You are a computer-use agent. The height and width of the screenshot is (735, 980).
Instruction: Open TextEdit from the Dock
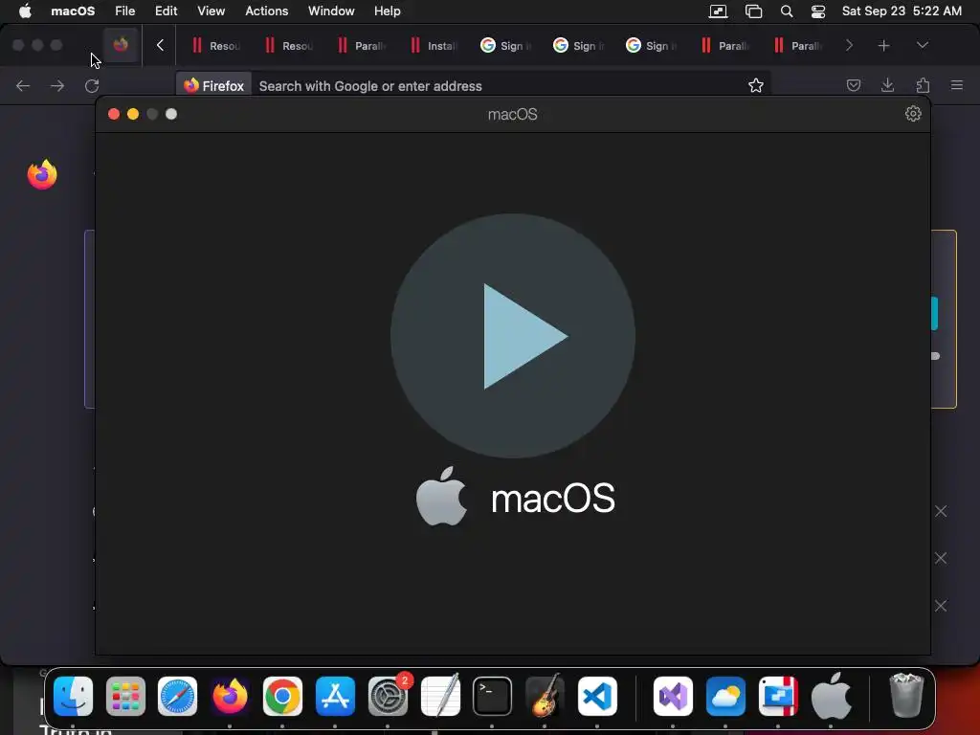(440, 696)
